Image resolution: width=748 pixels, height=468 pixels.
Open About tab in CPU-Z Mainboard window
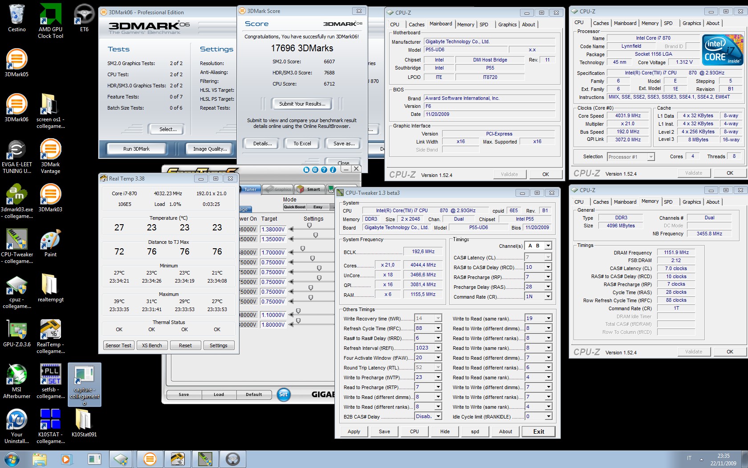[x=528, y=25]
